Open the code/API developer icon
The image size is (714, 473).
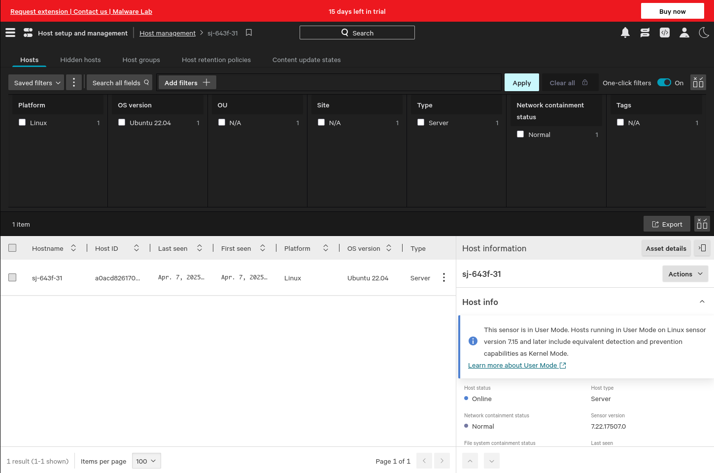click(664, 33)
